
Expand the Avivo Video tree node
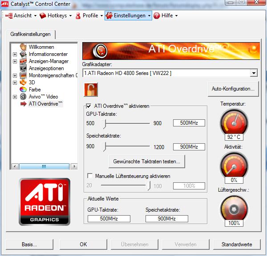coord(15,97)
